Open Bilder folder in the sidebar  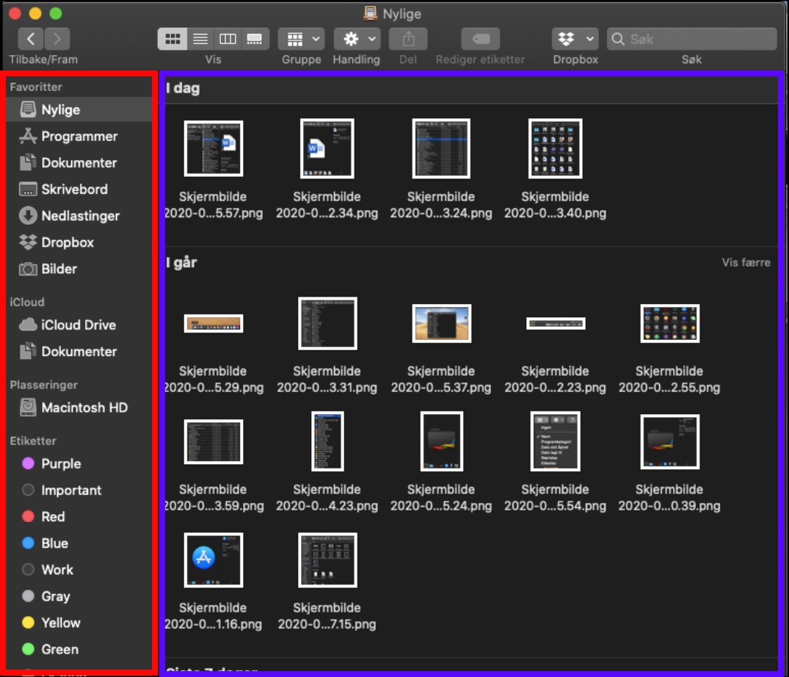59,269
